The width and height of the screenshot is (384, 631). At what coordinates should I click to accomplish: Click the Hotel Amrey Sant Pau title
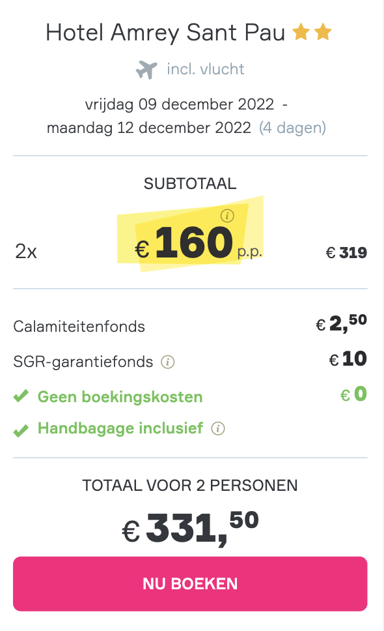pos(165,33)
